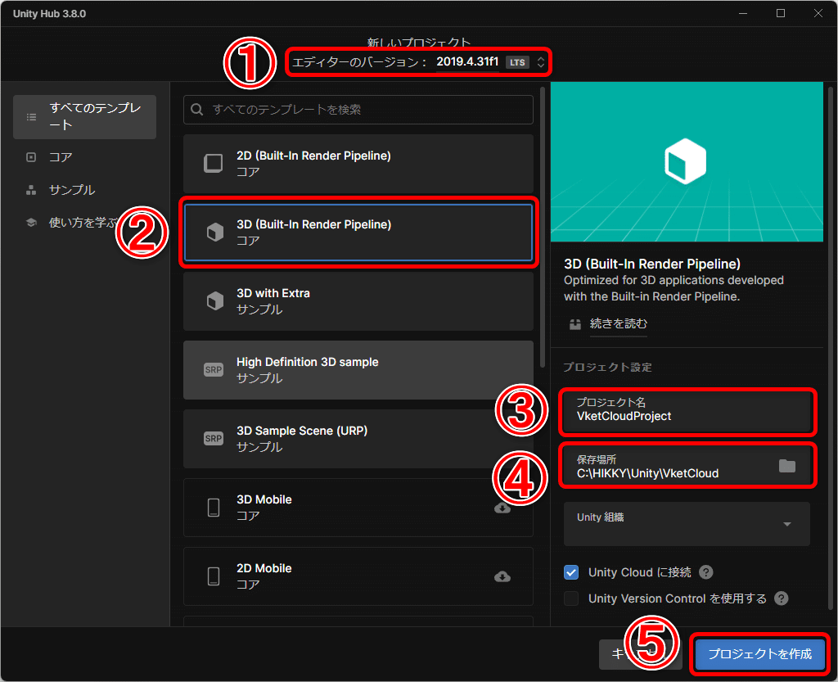Viewport: 838px width, 682px height.
Task: Uncheck Unity Cloud に接続 checkbox
Action: [x=571, y=572]
